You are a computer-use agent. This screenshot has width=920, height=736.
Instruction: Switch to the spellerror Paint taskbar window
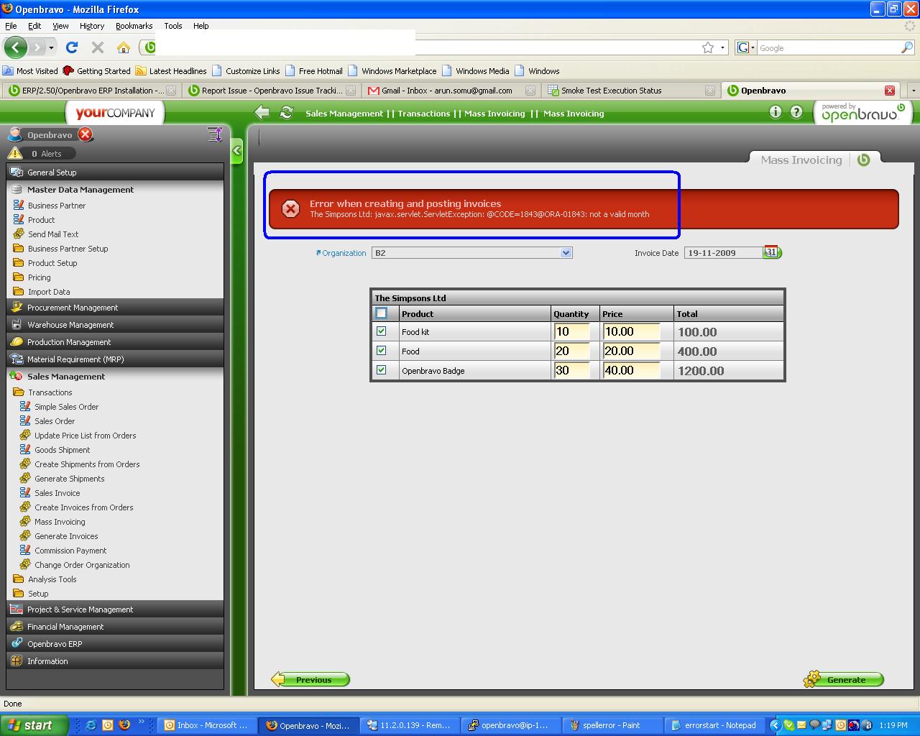coord(612,725)
